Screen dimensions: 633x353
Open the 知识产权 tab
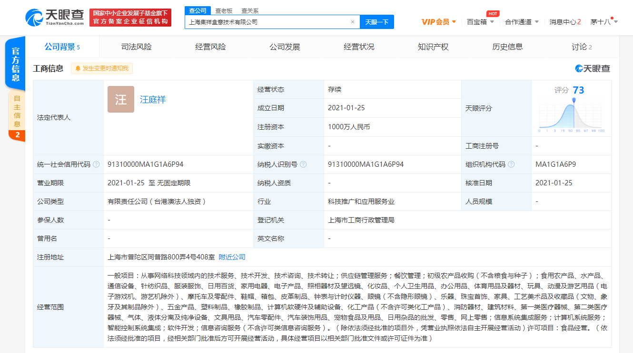[x=433, y=47]
